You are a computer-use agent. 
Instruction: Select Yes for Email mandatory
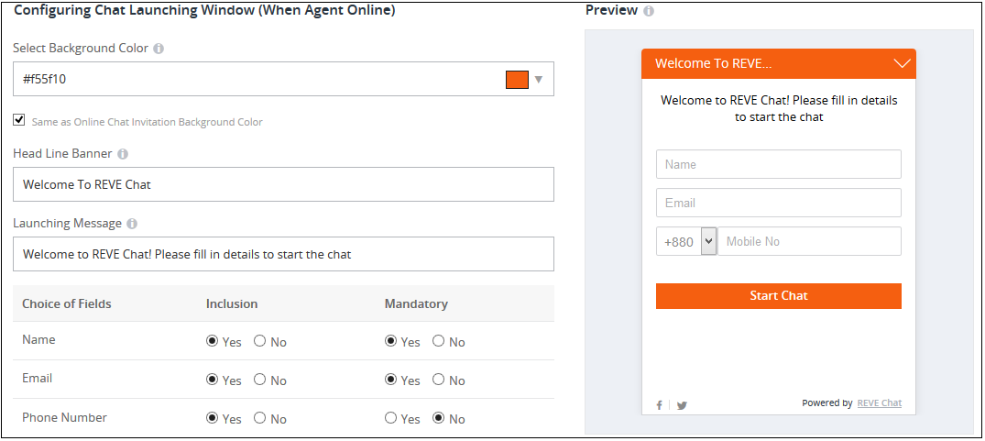point(390,380)
